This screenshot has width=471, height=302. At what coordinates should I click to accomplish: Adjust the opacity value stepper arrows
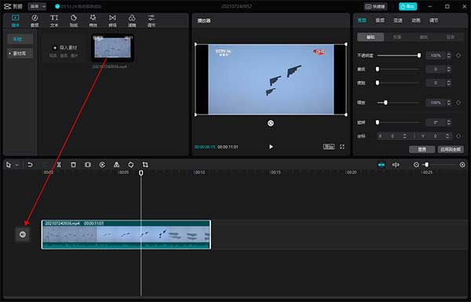pyautogui.click(x=449, y=56)
